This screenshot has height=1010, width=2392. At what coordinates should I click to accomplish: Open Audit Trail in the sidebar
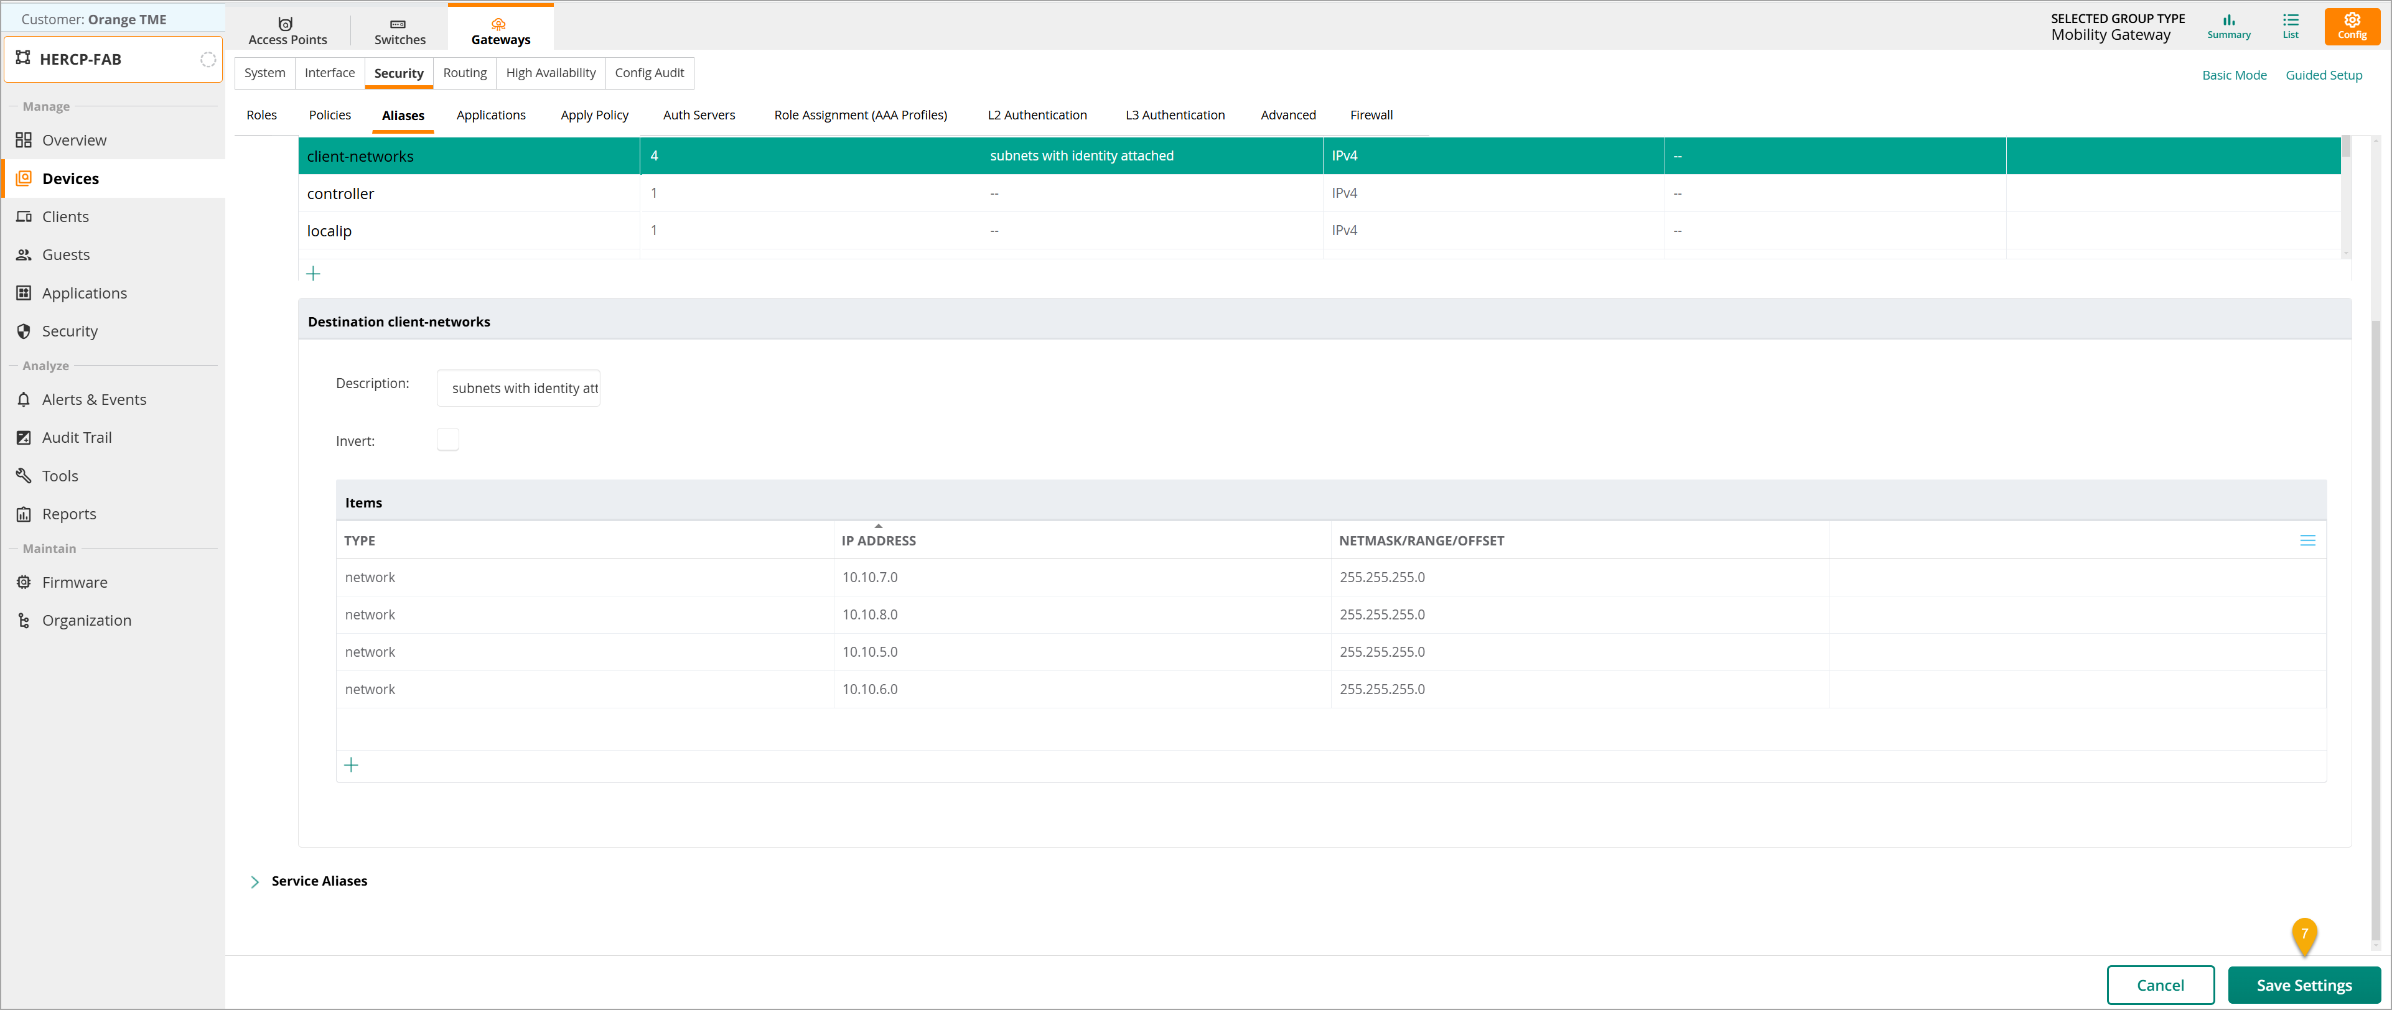point(113,437)
